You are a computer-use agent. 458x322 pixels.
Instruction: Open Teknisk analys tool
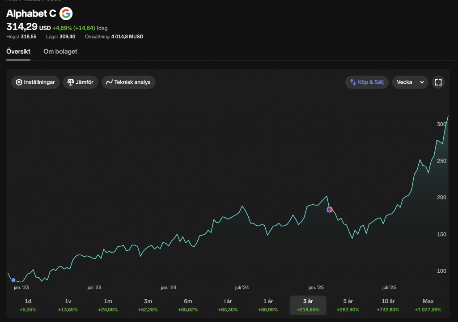[129, 82]
